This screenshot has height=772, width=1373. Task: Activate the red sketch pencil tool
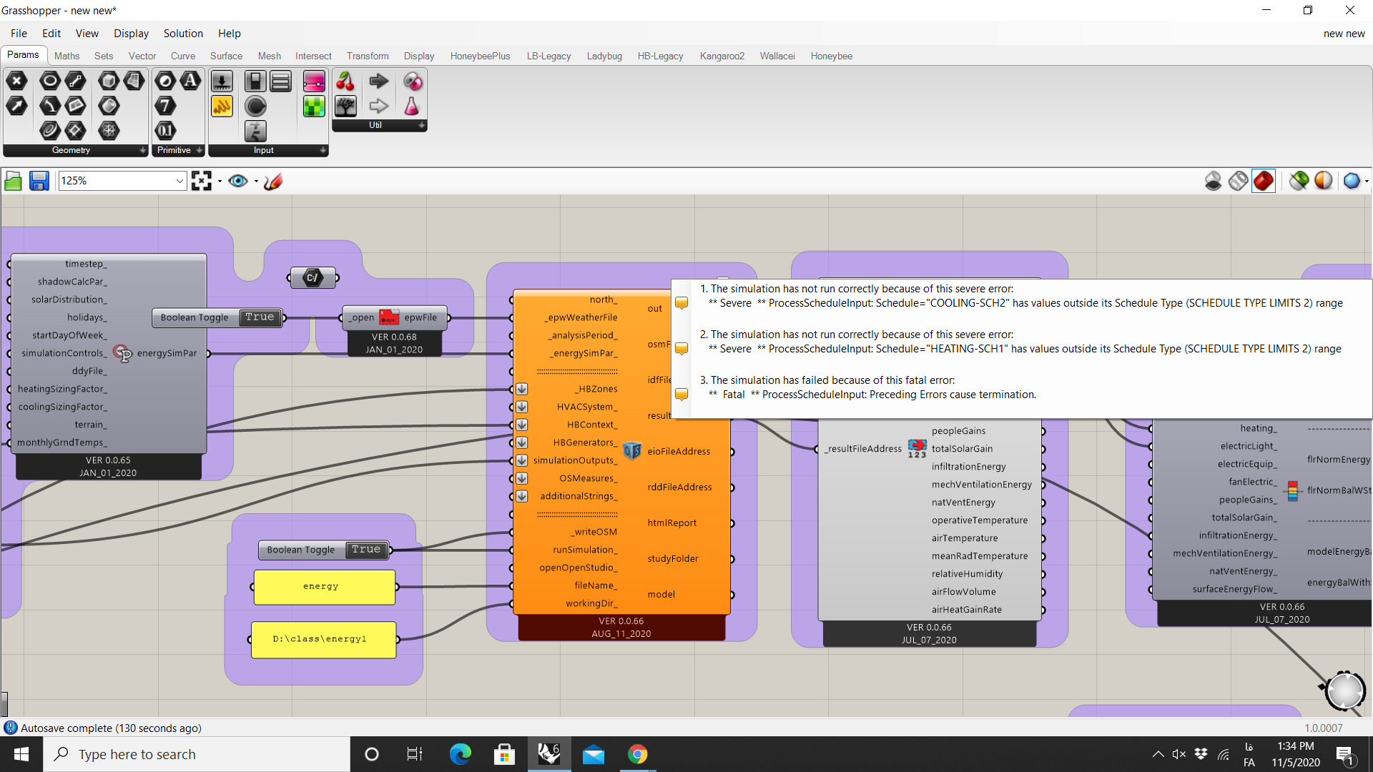coord(273,181)
